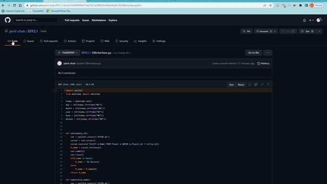The width and height of the screenshot is (327, 184).
Task: Click the Go to file button
Action: [253, 53]
